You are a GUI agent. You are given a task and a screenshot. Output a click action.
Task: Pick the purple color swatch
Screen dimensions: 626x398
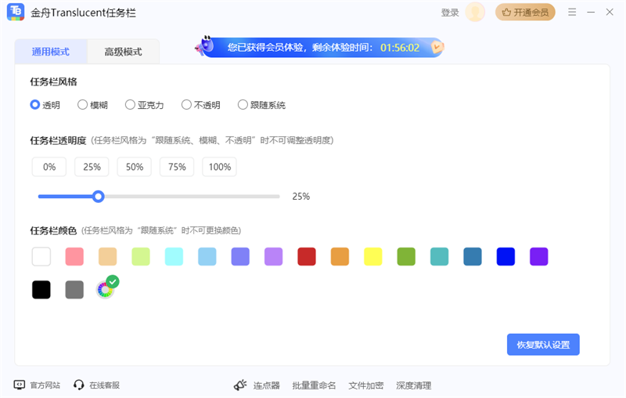pyautogui.click(x=538, y=256)
